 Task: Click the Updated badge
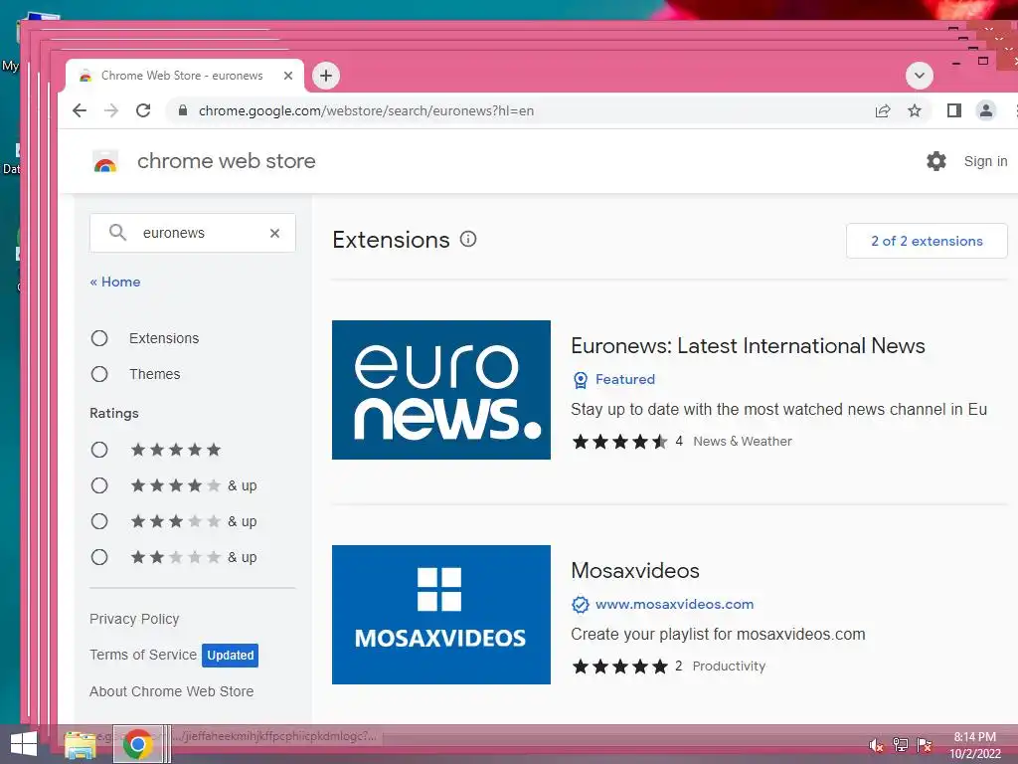point(230,655)
